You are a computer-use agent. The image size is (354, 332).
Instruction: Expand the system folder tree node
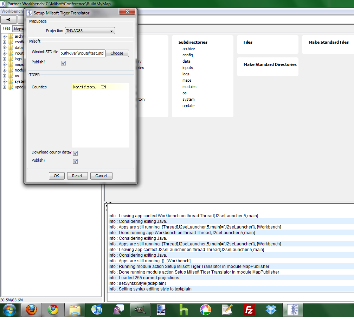tap(4, 81)
